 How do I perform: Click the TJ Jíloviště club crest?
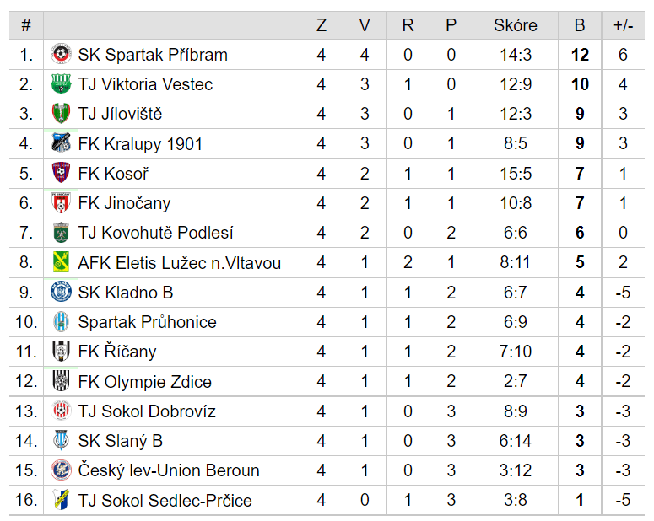[61, 113]
